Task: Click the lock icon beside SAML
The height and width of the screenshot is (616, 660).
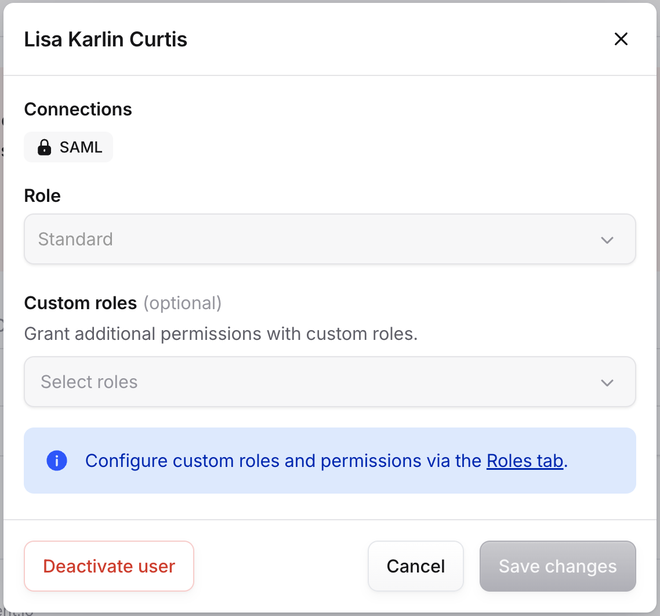Action: pos(44,147)
